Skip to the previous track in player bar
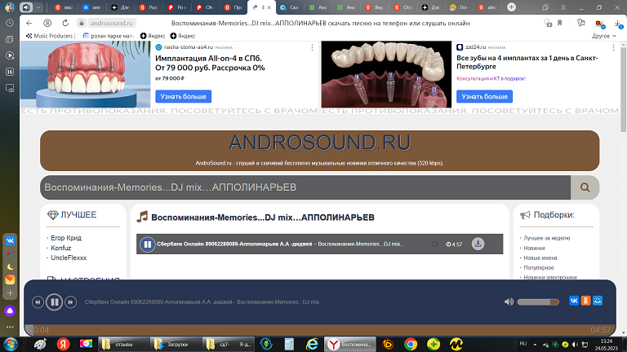 pyautogui.click(x=38, y=302)
